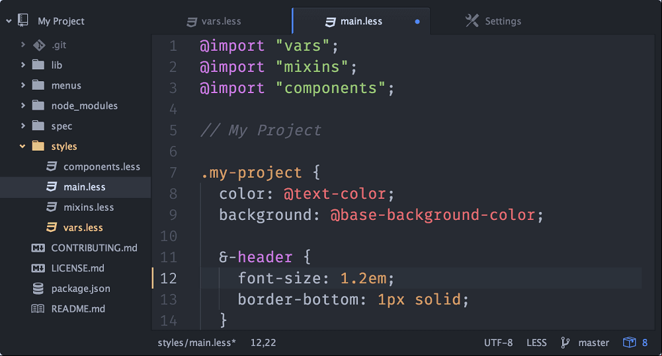Click the CSS icon beside main.less in tree
This screenshot has height=356, width=662.
[52, 186]
